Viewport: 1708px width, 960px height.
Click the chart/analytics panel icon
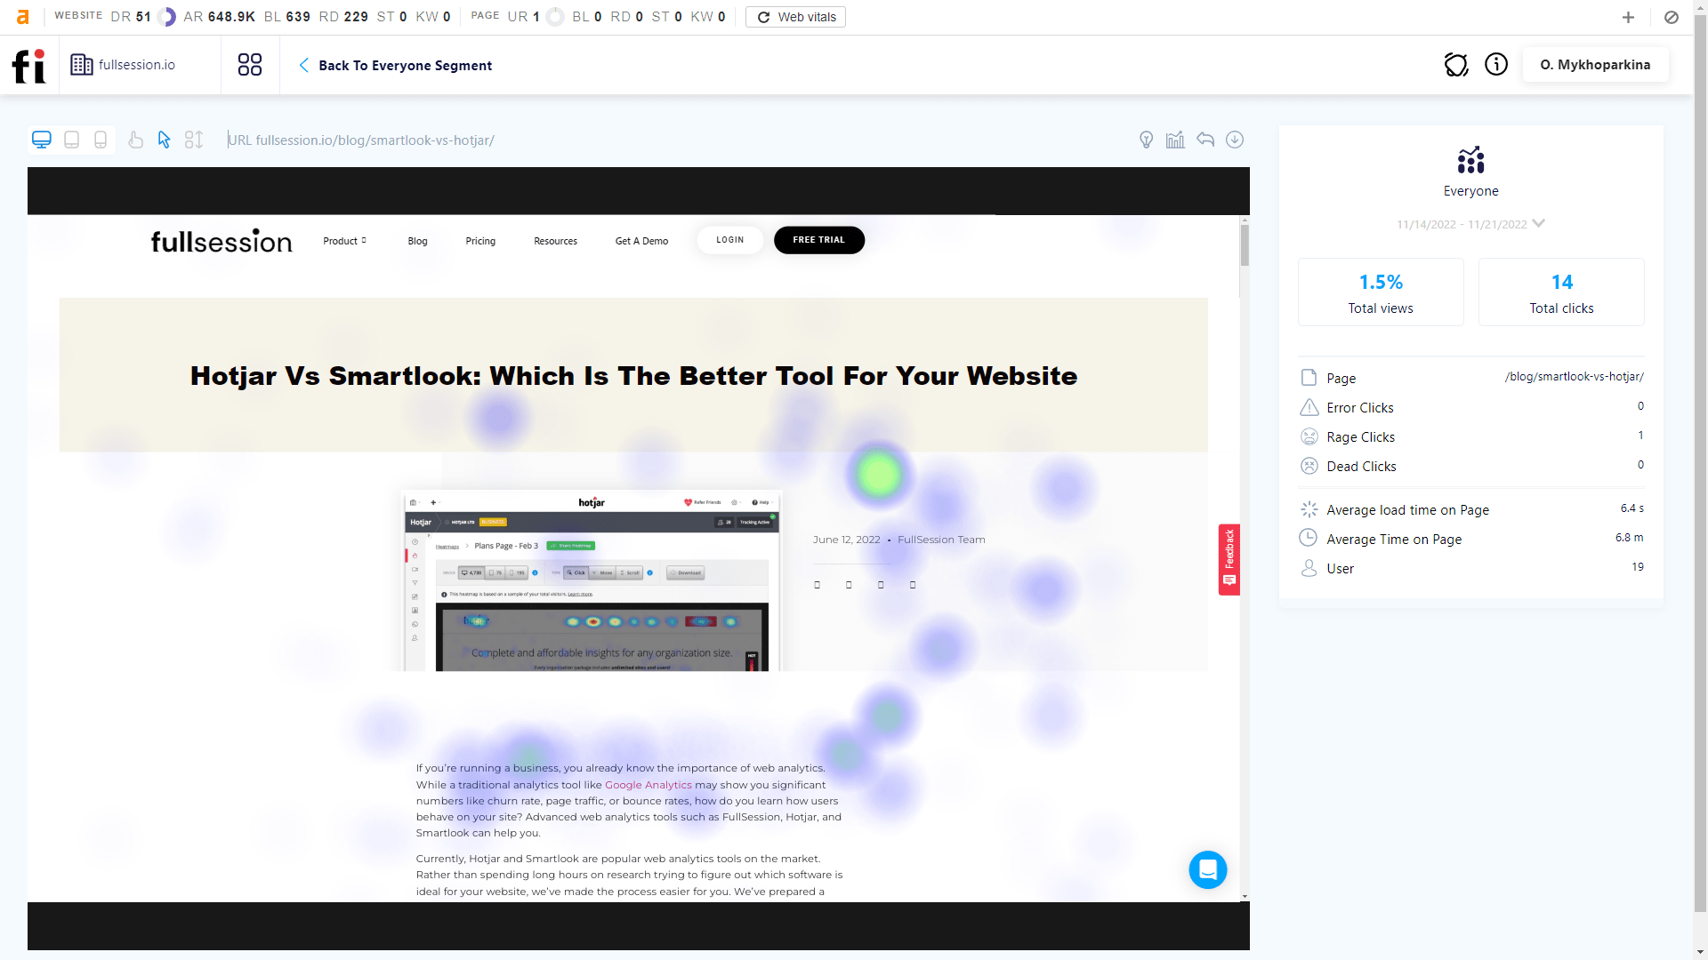[x=1174, y=140]
